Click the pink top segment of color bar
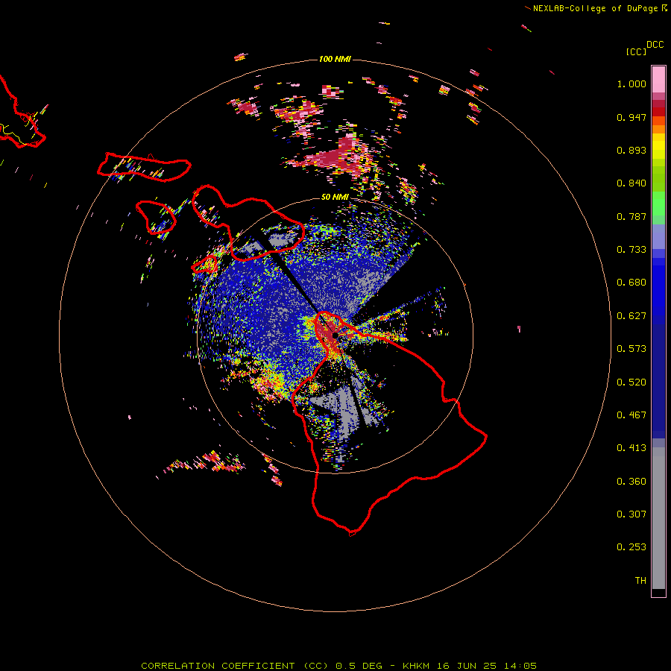The height and width of the screenshot is (671, 671). (x=658, y=80)
